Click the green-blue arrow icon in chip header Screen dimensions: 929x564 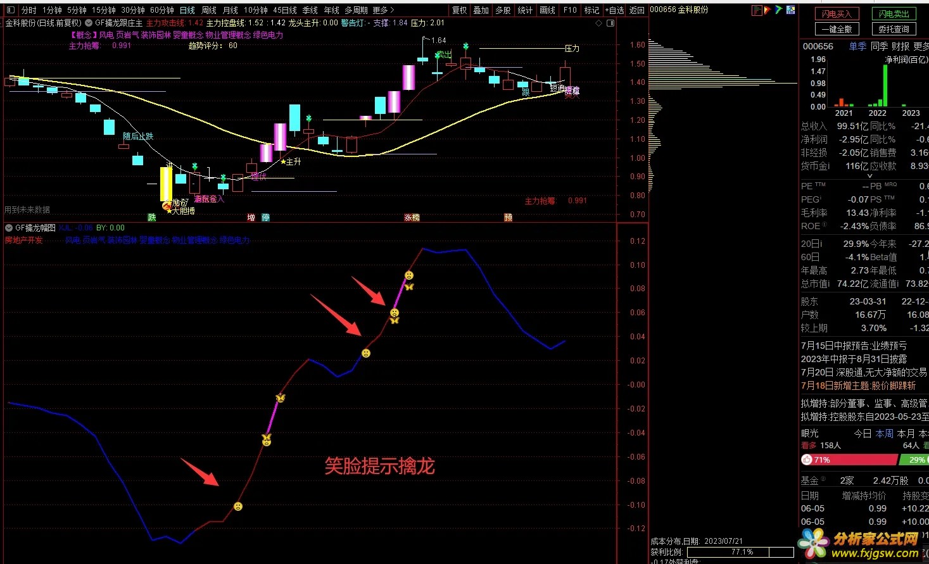pos(779,10)
